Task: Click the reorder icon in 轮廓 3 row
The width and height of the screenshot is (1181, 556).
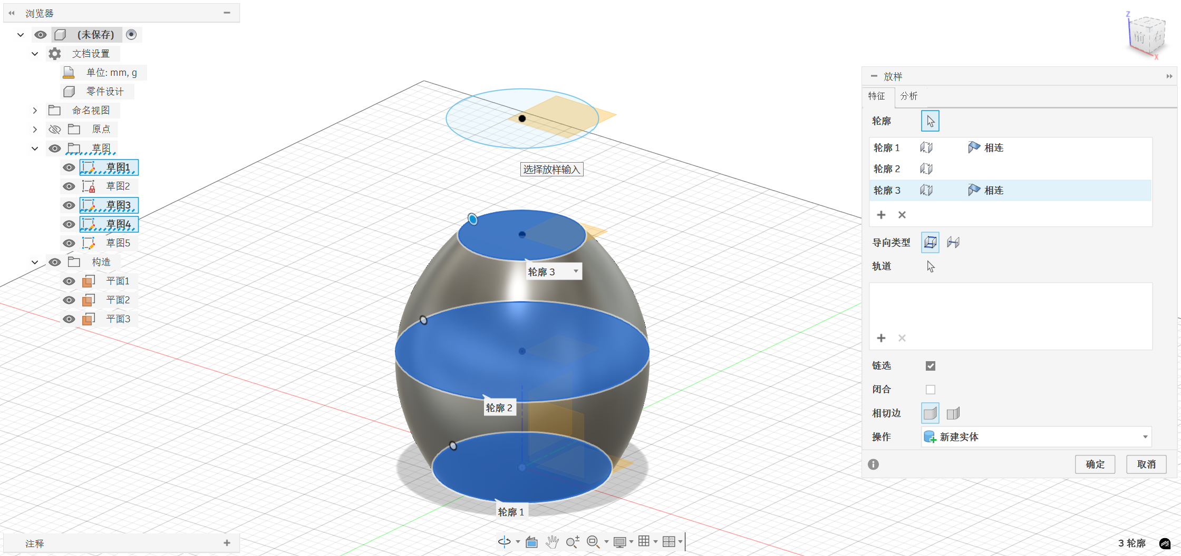Action: (x=926, y=190)
